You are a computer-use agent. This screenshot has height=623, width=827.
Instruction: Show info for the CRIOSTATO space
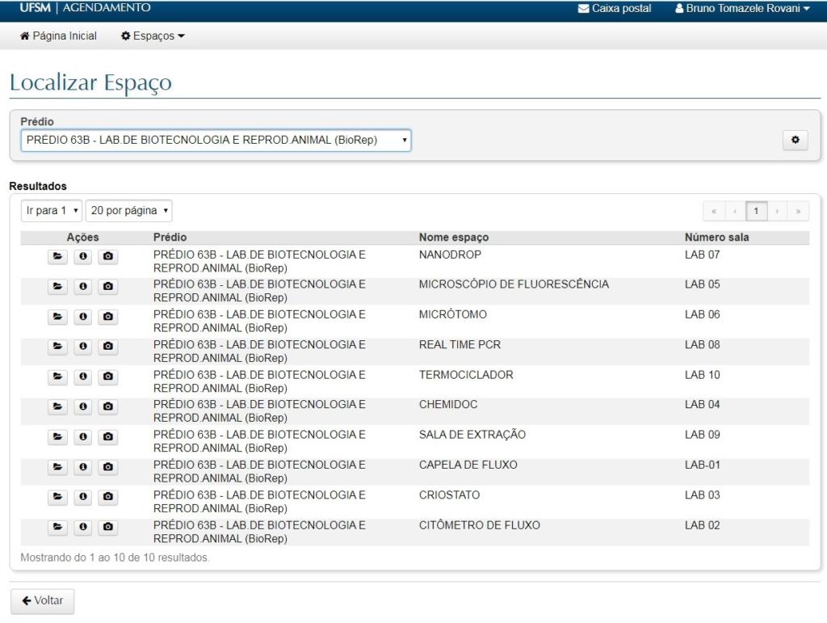click(82, 497)
